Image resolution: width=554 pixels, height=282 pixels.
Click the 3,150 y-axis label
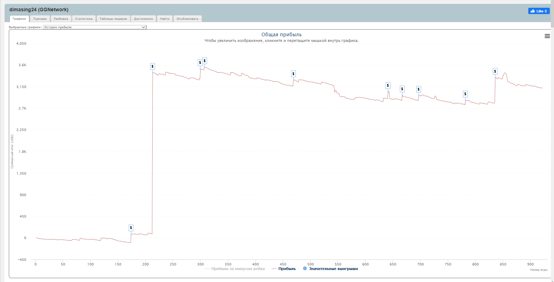(x=21, y=87)
